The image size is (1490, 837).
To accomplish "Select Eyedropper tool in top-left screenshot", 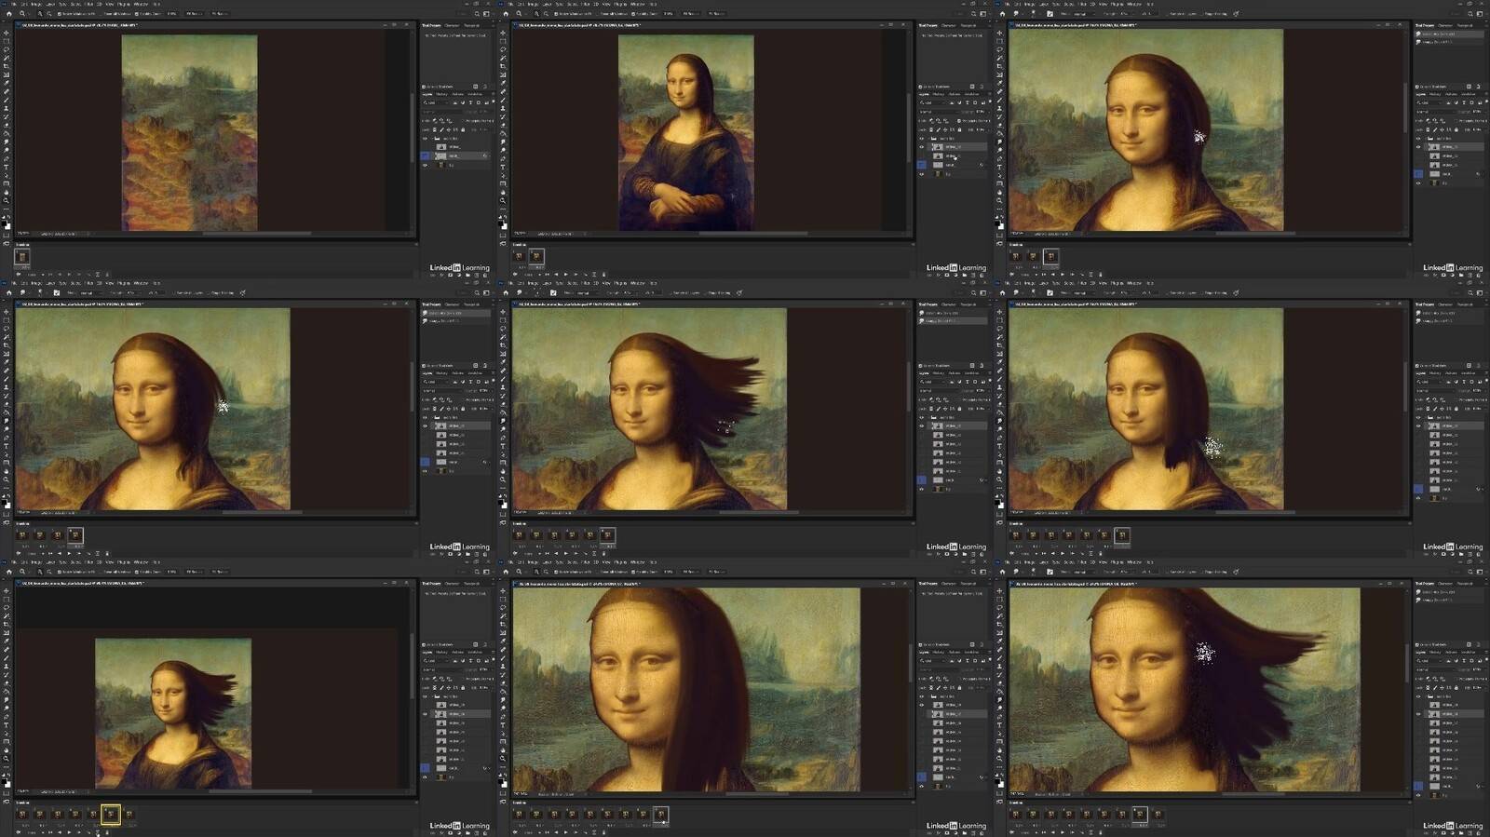I will pyautogui.click(x=7, y=83).
